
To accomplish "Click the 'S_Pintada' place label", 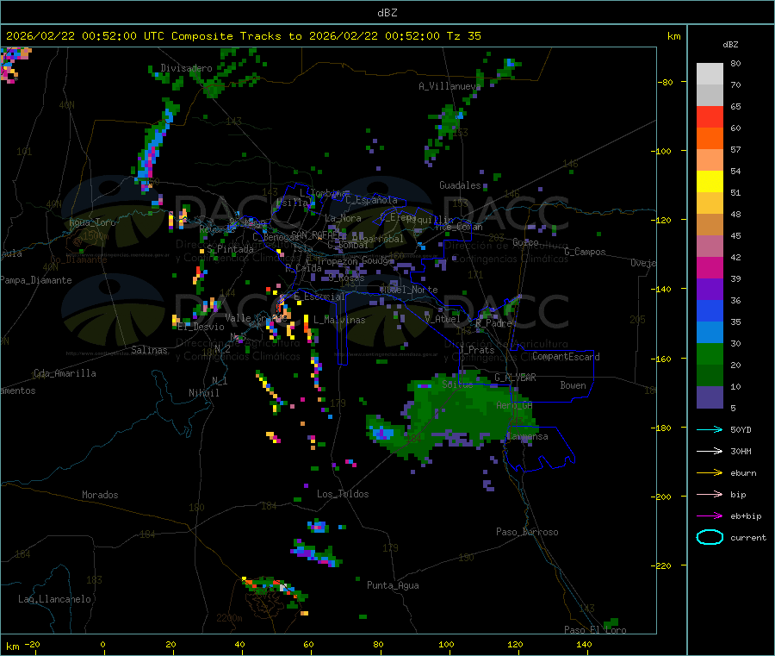I will pyautogui.click(x=230, y=249).
